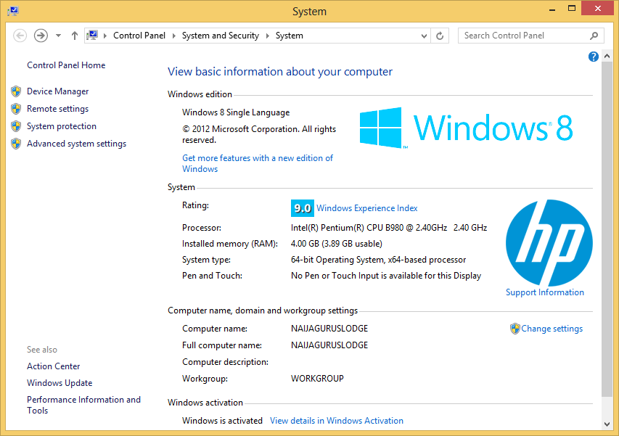Select the processor value Intel(R) Pentium(R) text
The image size is (619, 436).
(x=389, y=228)
